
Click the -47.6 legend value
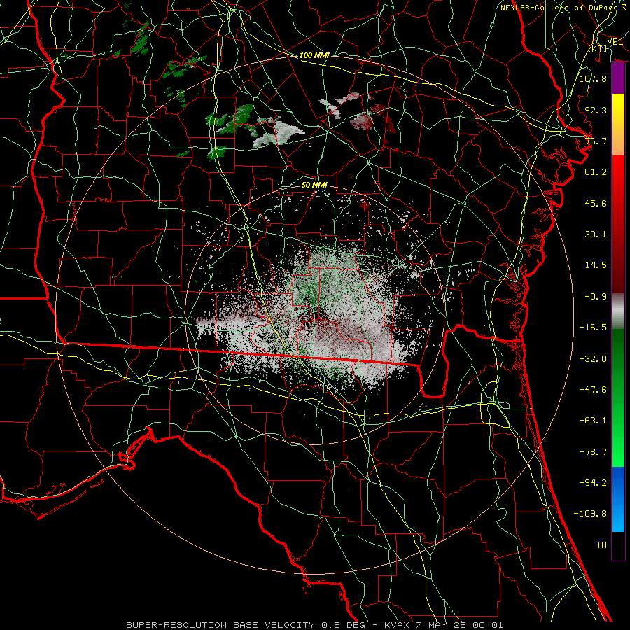[593, 390]
